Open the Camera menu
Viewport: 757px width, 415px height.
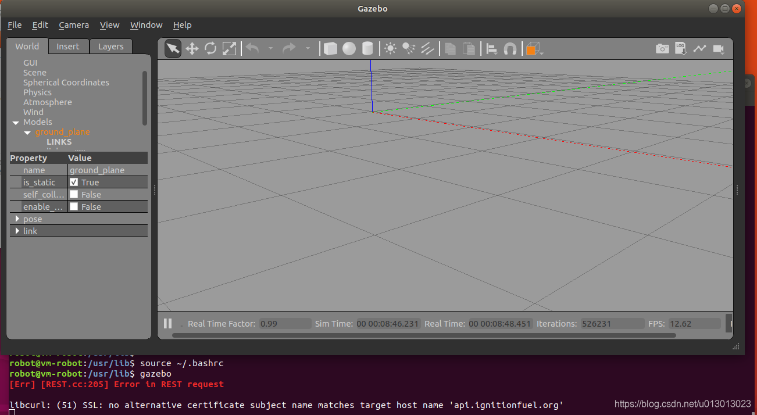tap(74, 25)
